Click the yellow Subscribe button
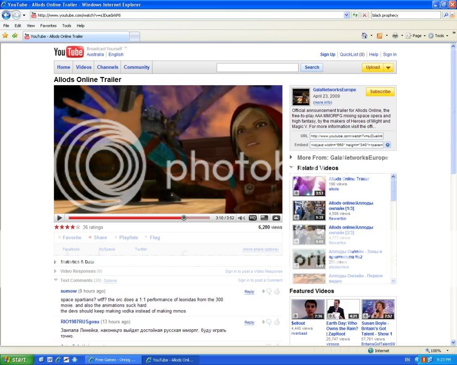This screenshot has height=365, width=457. (380, 92)
